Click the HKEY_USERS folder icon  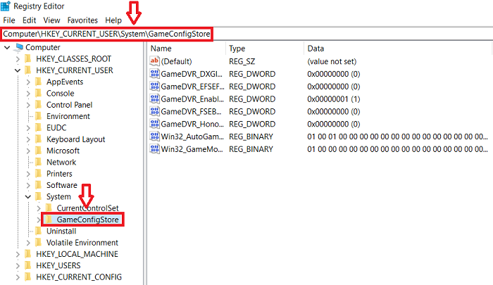pyautogui.click(x=28, y=265)
